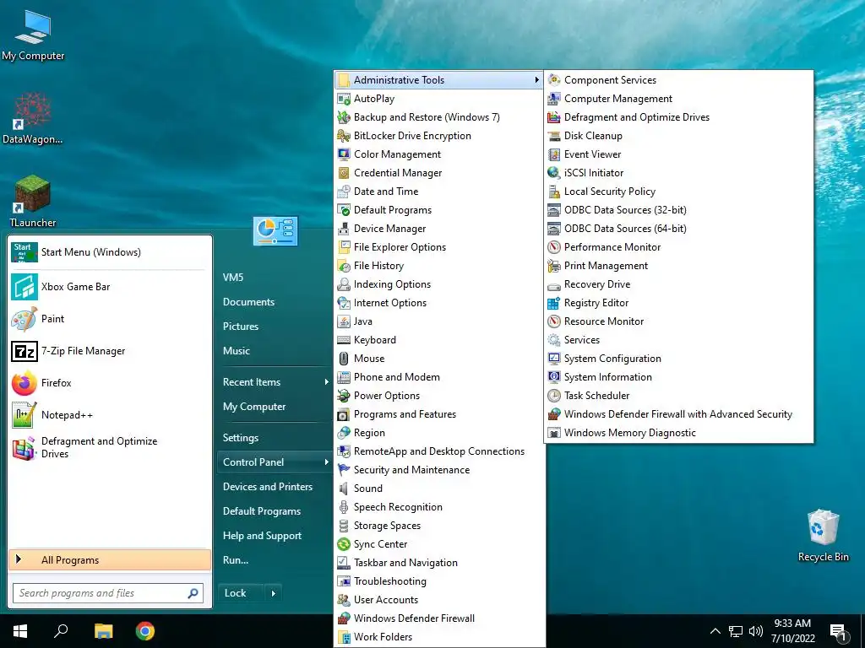
Task: Select Windows Memory Diagnostic
Action: point(629,433)
